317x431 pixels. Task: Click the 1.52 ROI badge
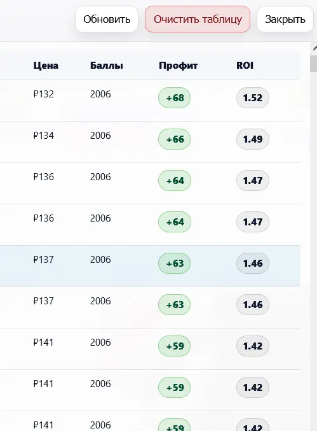tap(253, 98)
